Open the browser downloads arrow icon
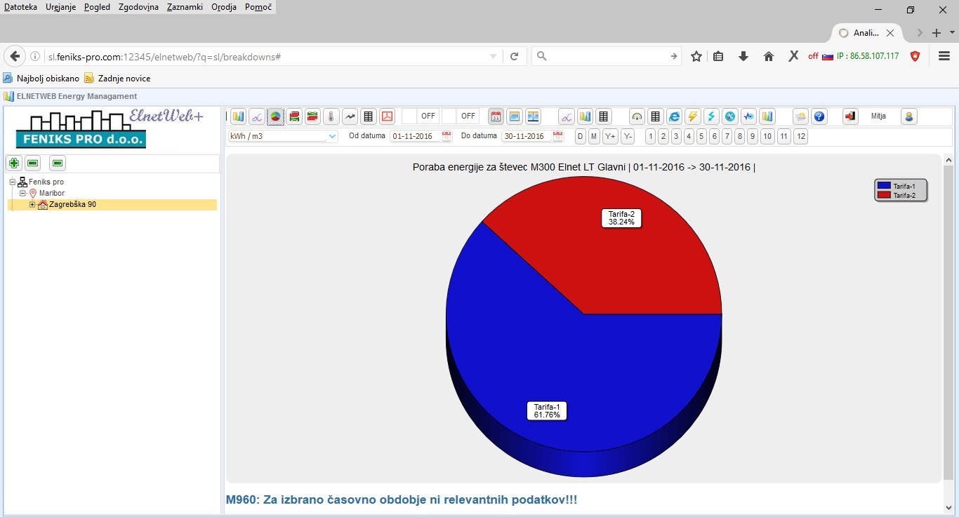Viewport: 959px width, 517px height. click(x=743, y=56)
